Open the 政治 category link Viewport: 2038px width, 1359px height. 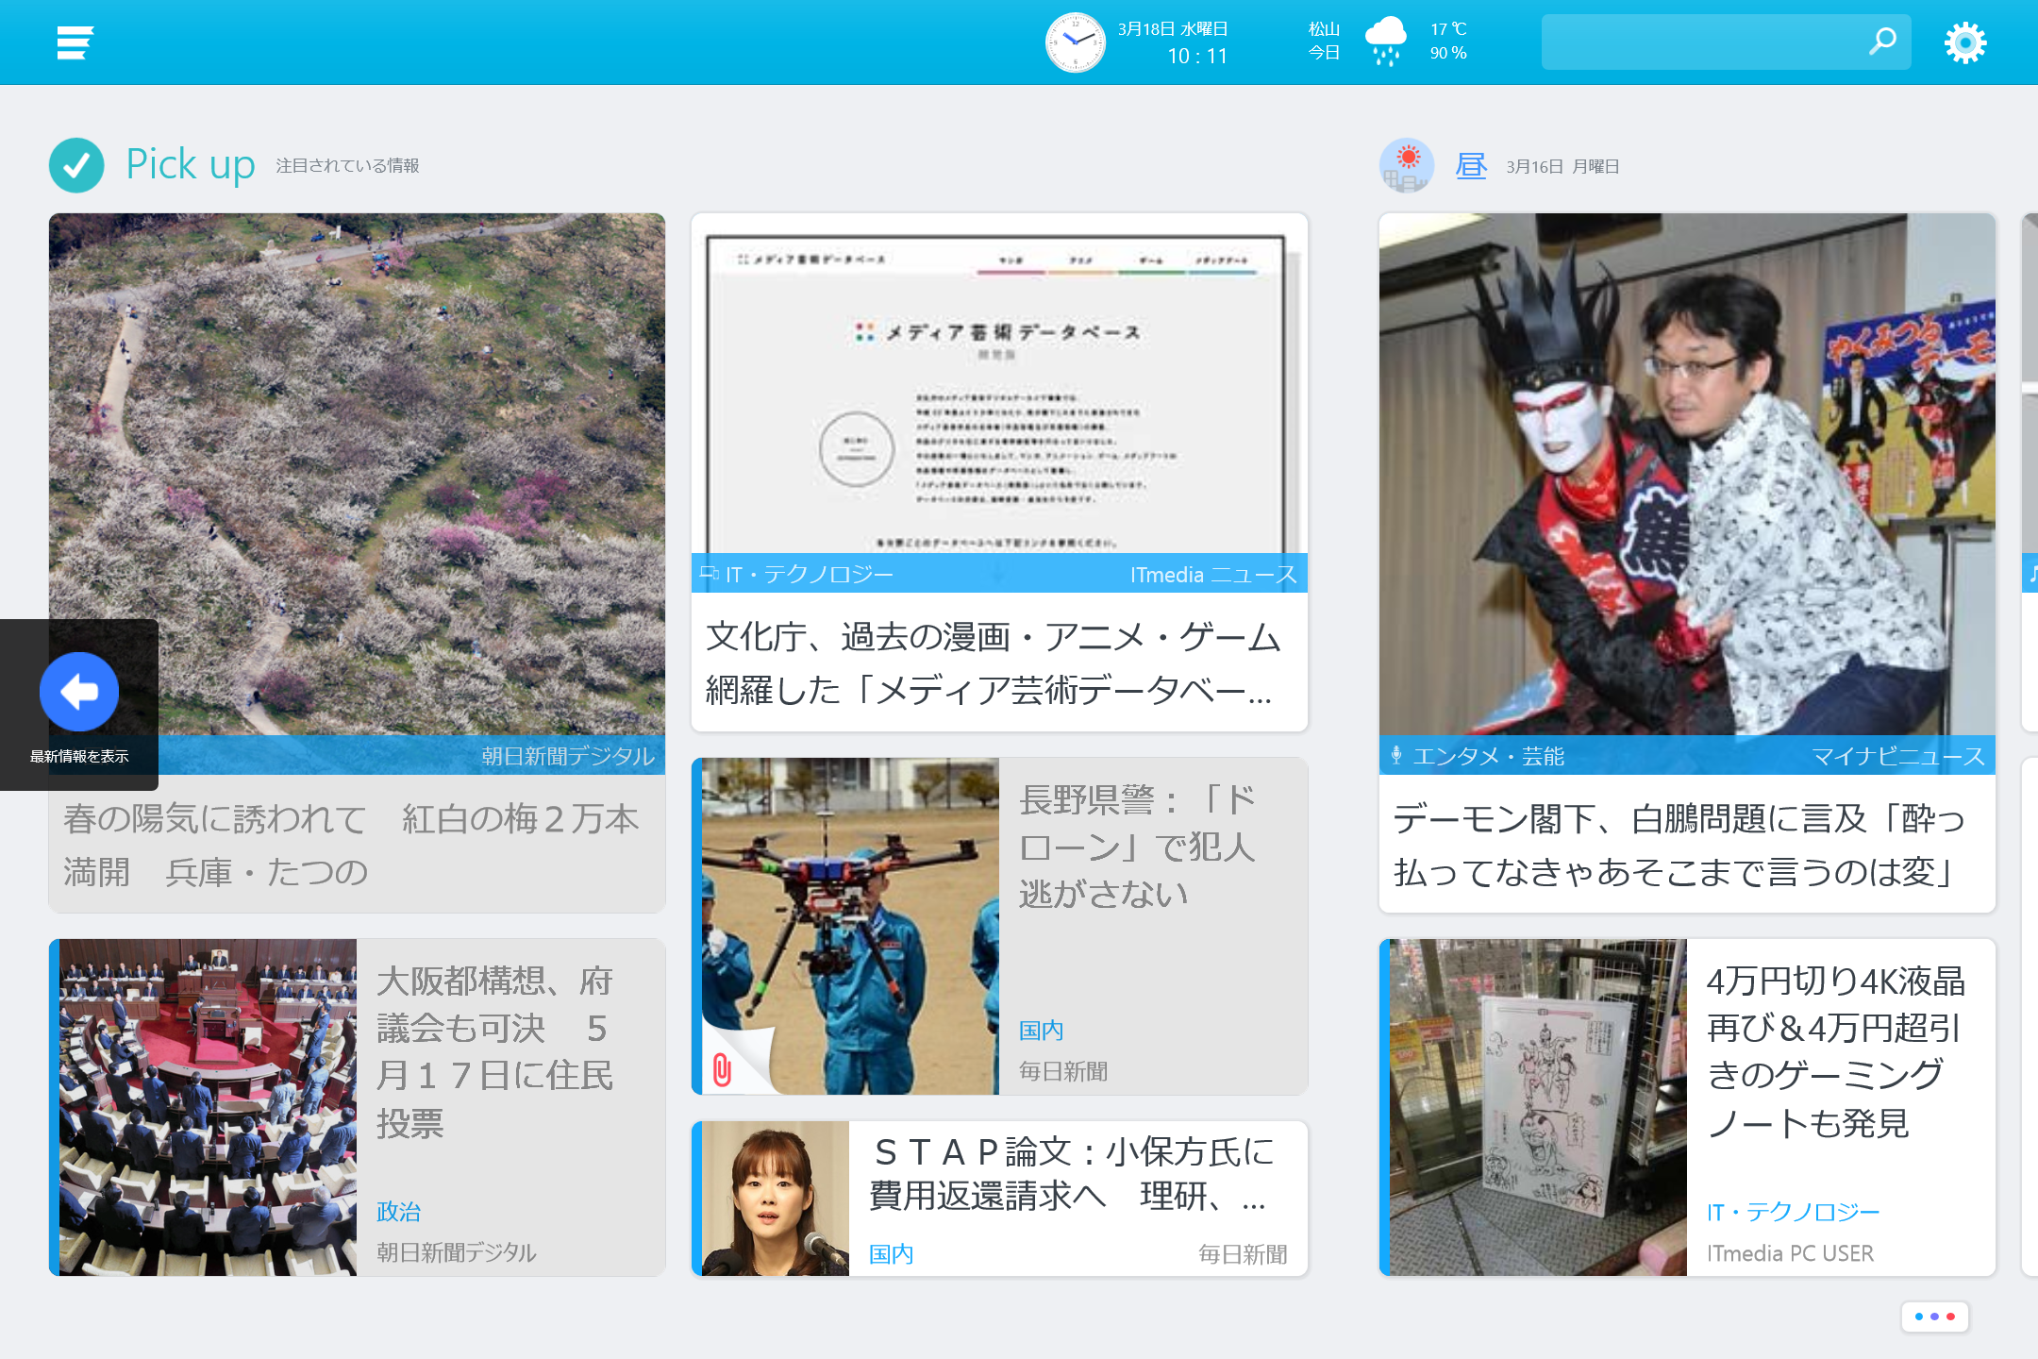(397, 1211)
